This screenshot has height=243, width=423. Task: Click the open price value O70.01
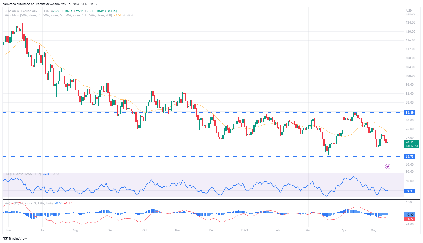56,11
